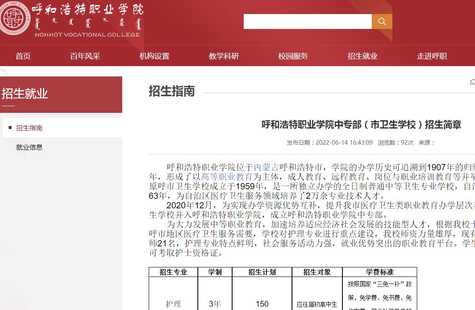Open the 机构设置 navigation menu
This screenshot has height=310, width=475.
(154, 56)
